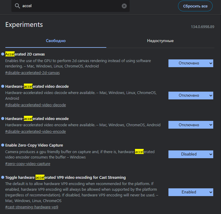This screenshot has width=221, height=214.
Task: Click blue dot beside Accelerated 2D canvas
Action: [3, 54]
